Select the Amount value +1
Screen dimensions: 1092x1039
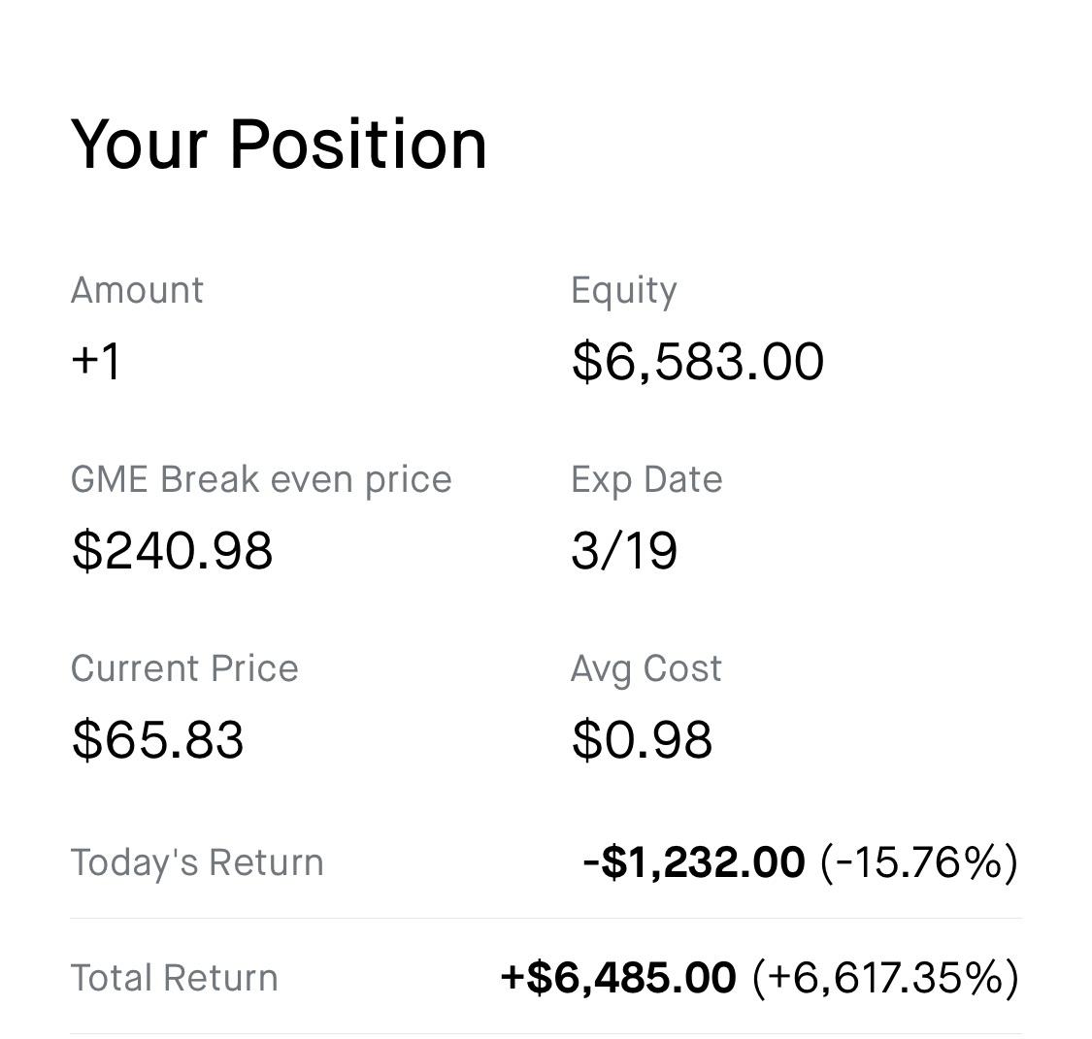92,360
